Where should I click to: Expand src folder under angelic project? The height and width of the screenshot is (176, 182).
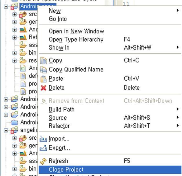pyautogui.click(x=14, y=138)
